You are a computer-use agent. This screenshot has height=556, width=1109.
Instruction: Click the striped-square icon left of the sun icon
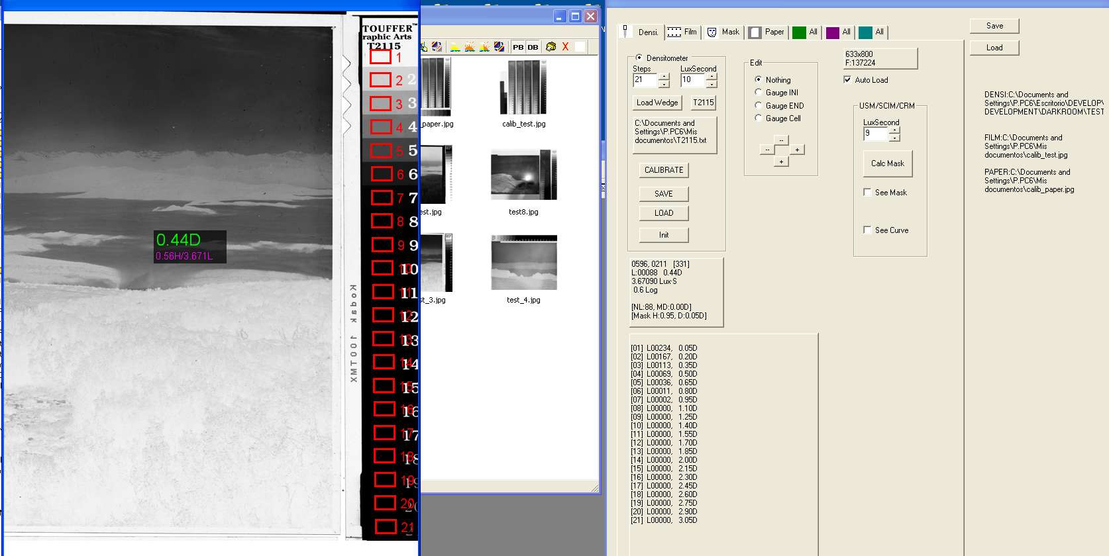pos(437,46)
